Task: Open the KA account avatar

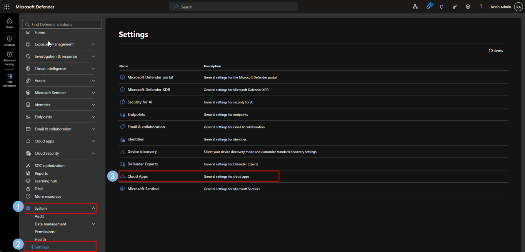Action: click(518, 7)
